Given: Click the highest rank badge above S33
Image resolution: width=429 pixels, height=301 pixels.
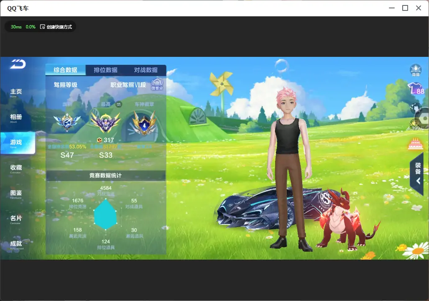Looking at the screenshot, I should point(105,122).
